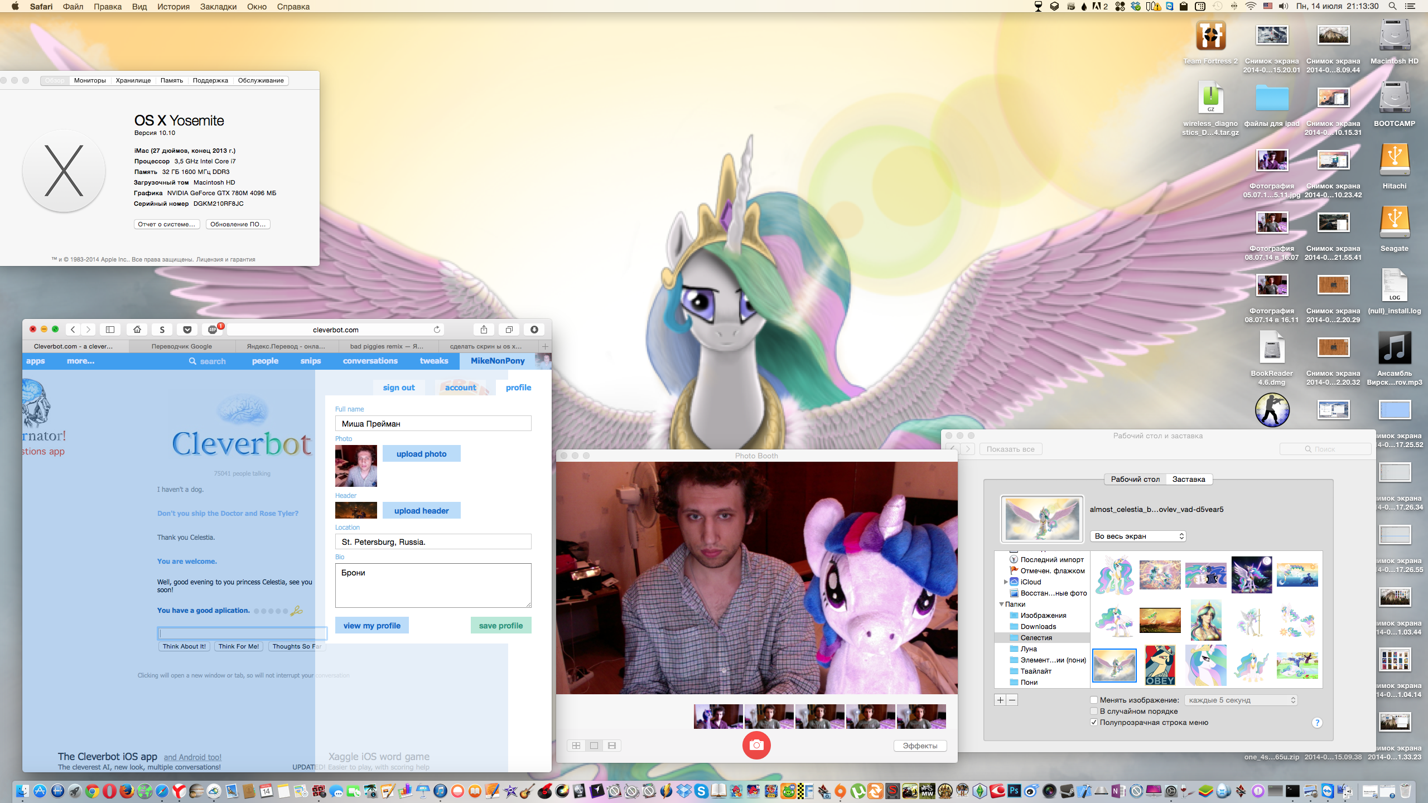
Task: Open Terminal from the Dock
Action: coord(1292,790)
